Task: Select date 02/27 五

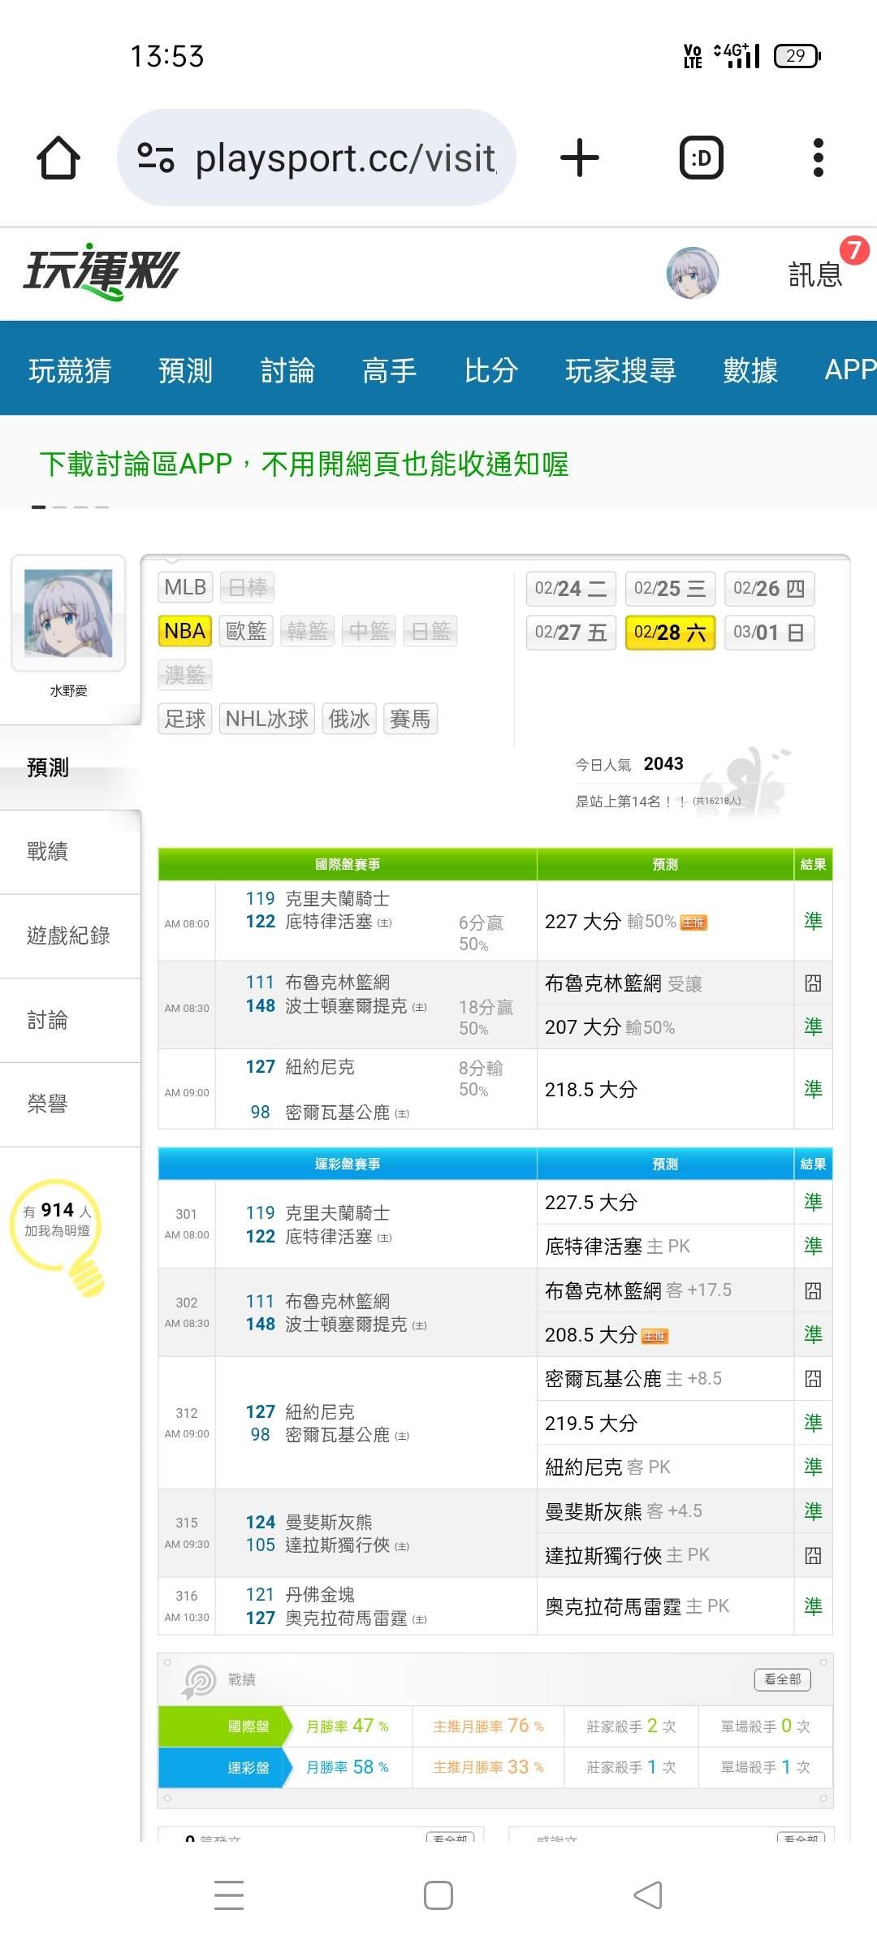Action: [x=571, y=633]
